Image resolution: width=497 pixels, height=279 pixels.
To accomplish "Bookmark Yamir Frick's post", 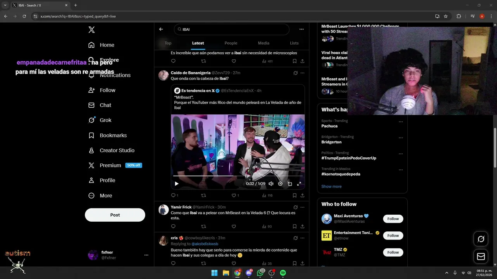I will [295, 226].
